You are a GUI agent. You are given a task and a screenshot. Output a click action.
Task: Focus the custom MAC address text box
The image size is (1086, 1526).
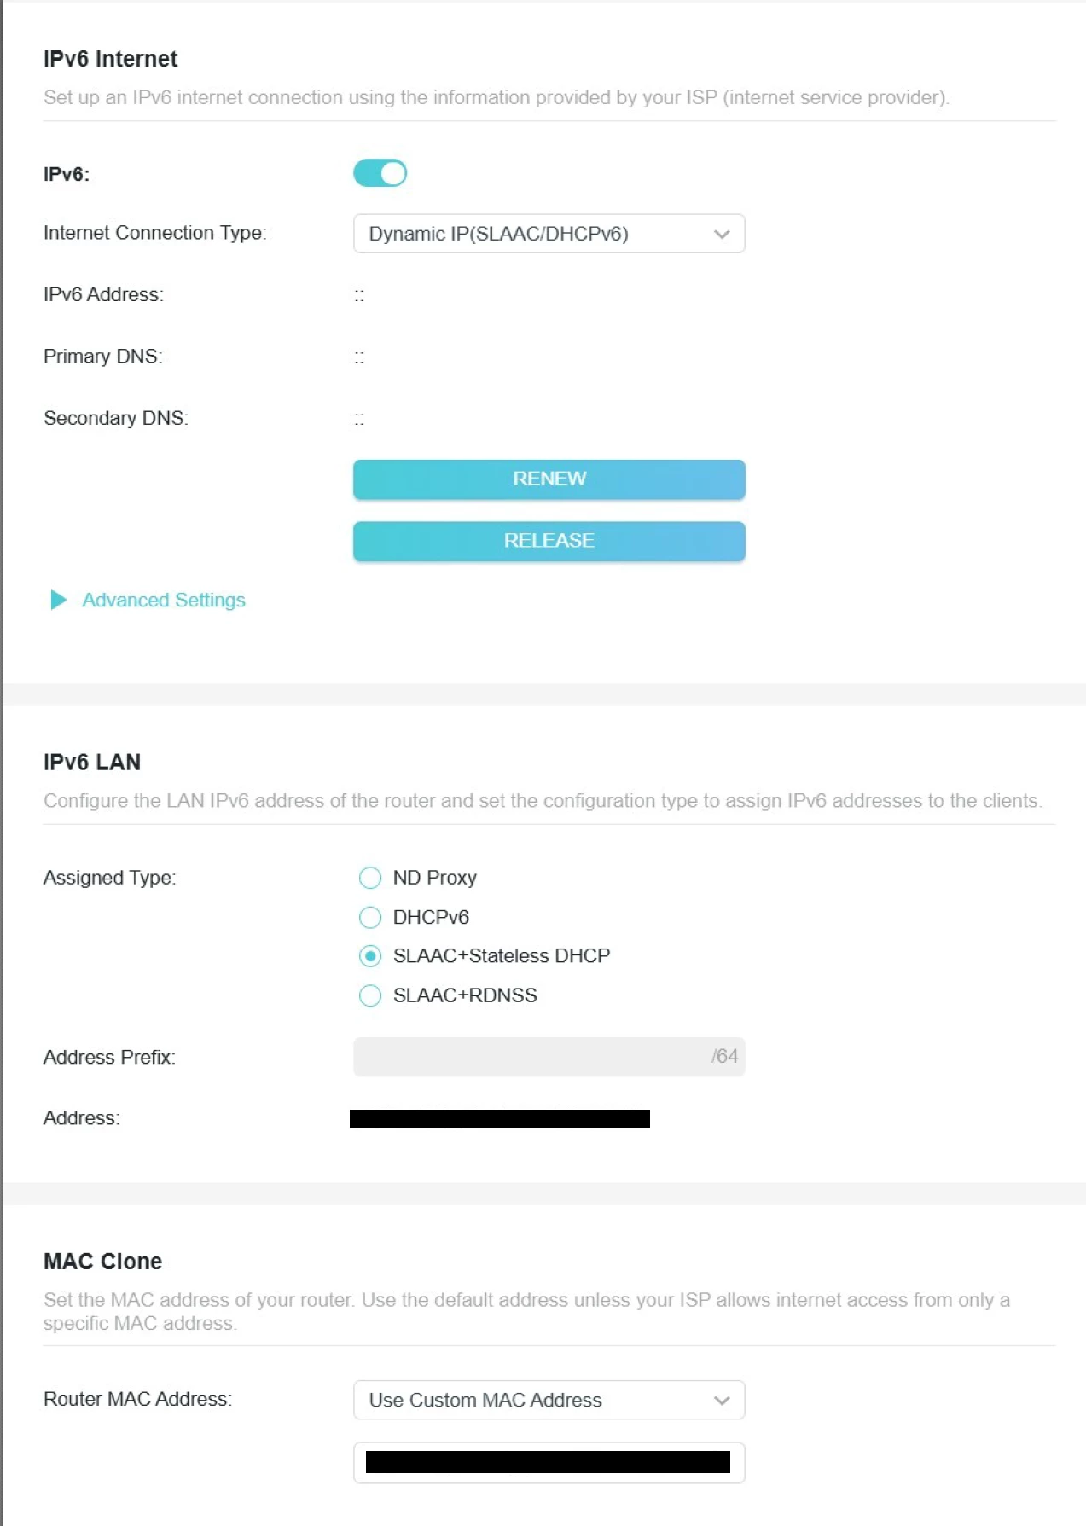549,1462
